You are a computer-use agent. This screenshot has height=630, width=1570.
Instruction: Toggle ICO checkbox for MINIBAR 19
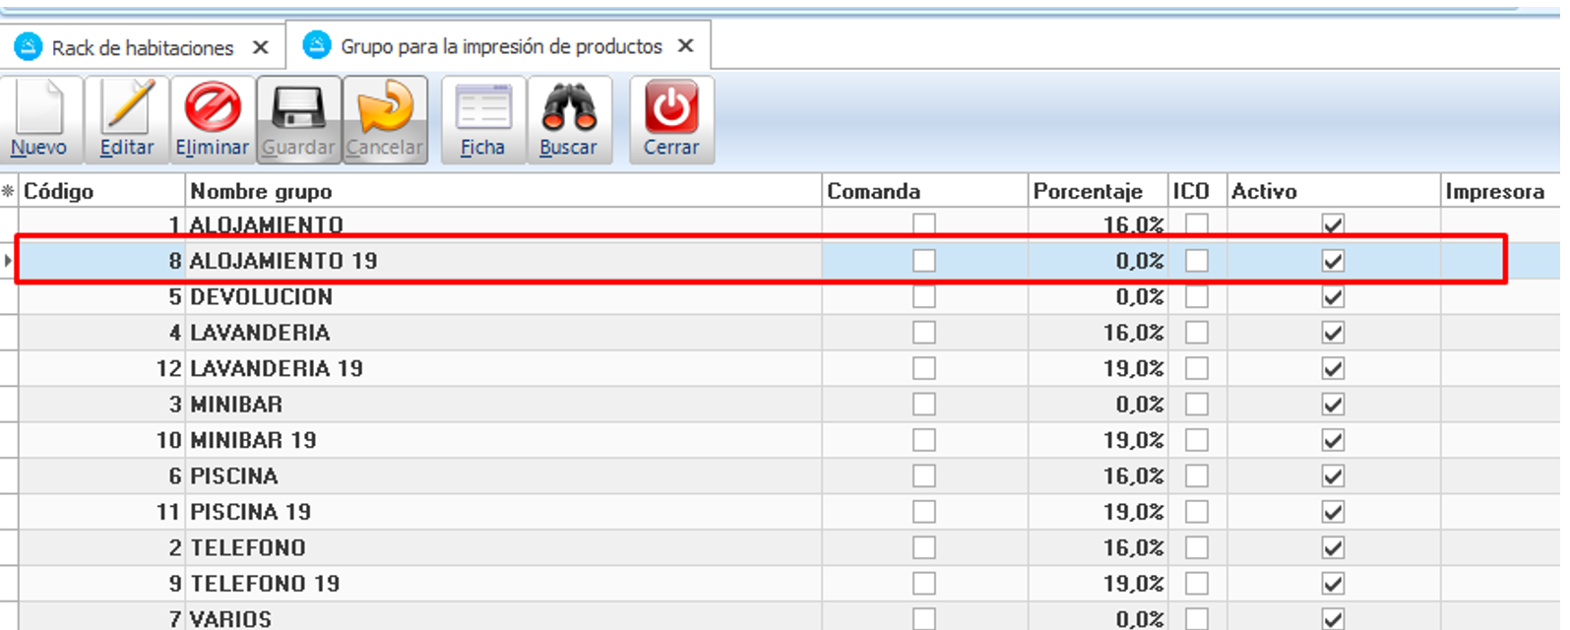pos(1196,440)
